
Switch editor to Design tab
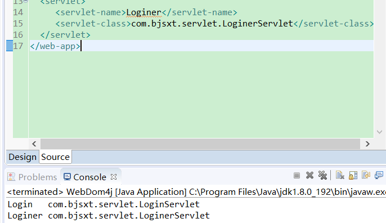coord(23,157)
